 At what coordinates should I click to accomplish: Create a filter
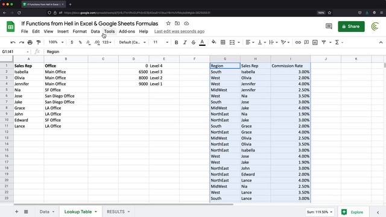324,42
